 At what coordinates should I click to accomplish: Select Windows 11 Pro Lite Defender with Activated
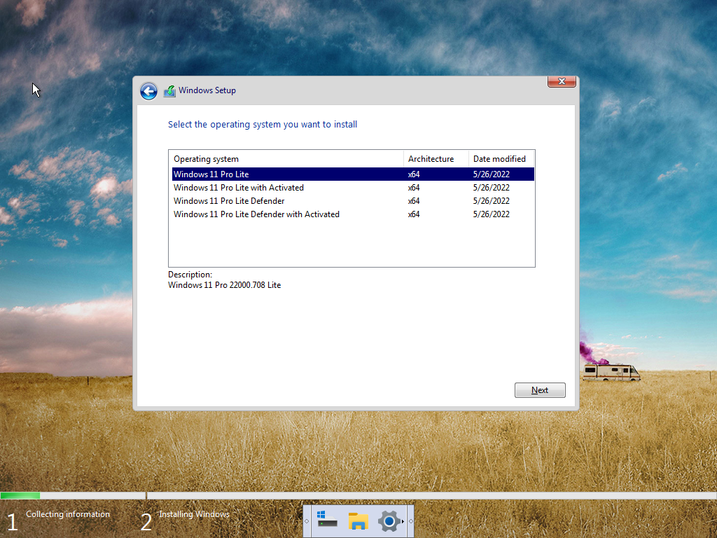tap(353, 214)
